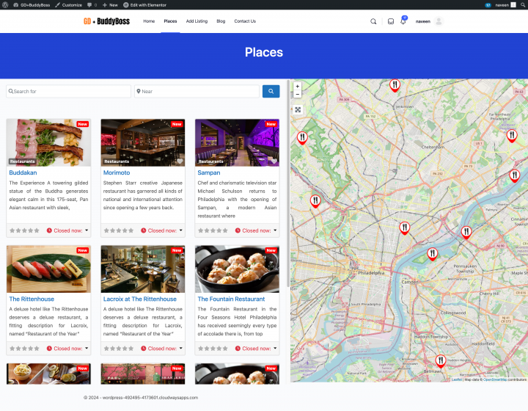The image size is (528, 411).
Task: Go to the Blog menu item
Action: (x=221, y=21)
